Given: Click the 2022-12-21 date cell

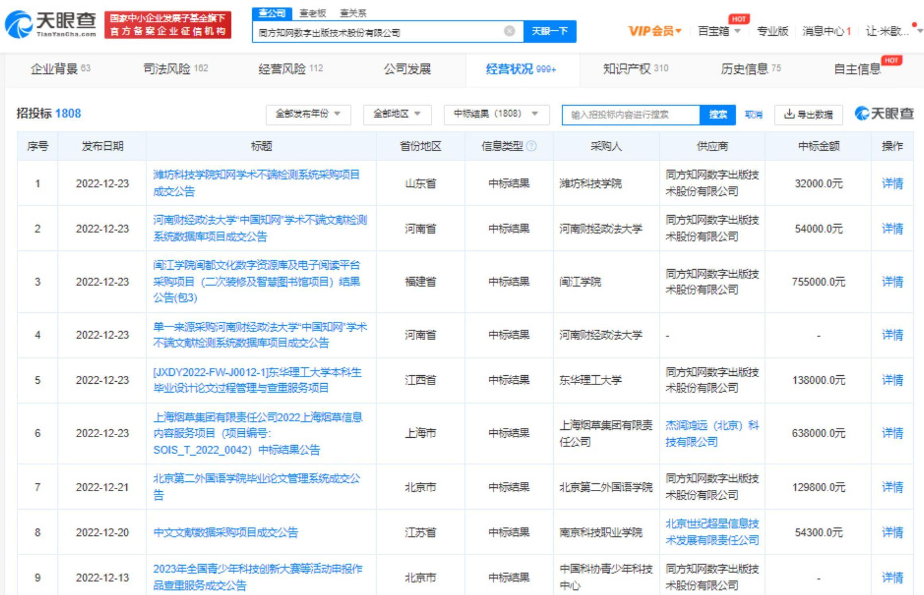Looking at the screenshot, I should tap(103, 487).
